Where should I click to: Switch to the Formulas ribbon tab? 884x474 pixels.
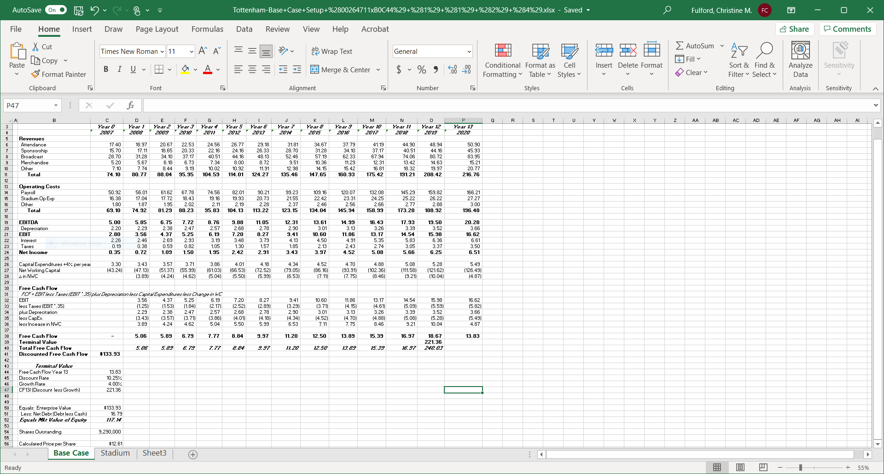pos(207,29)
